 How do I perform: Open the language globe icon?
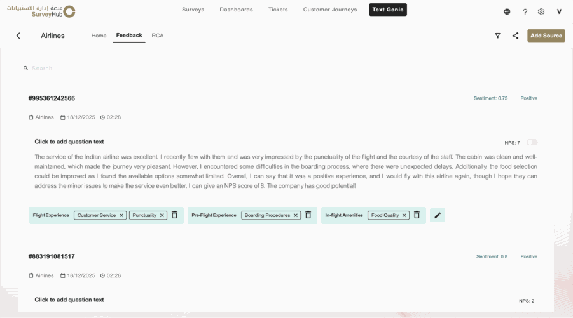click(507, 11)
